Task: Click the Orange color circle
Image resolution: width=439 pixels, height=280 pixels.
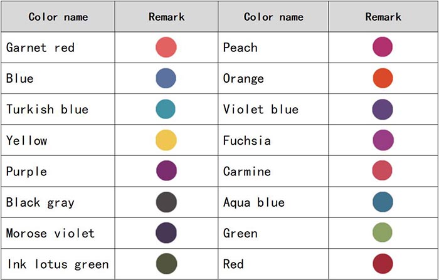Action: click(383, 78)
